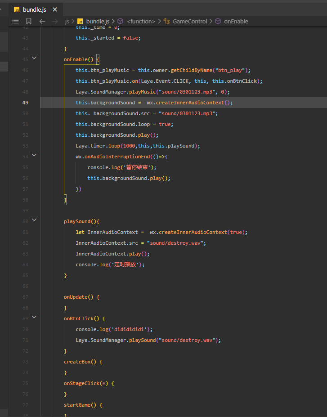Select the bundle.js editor tab
The height and width of the screenshot is (417, 327).
pyautogui.click(x=36, y=9)
